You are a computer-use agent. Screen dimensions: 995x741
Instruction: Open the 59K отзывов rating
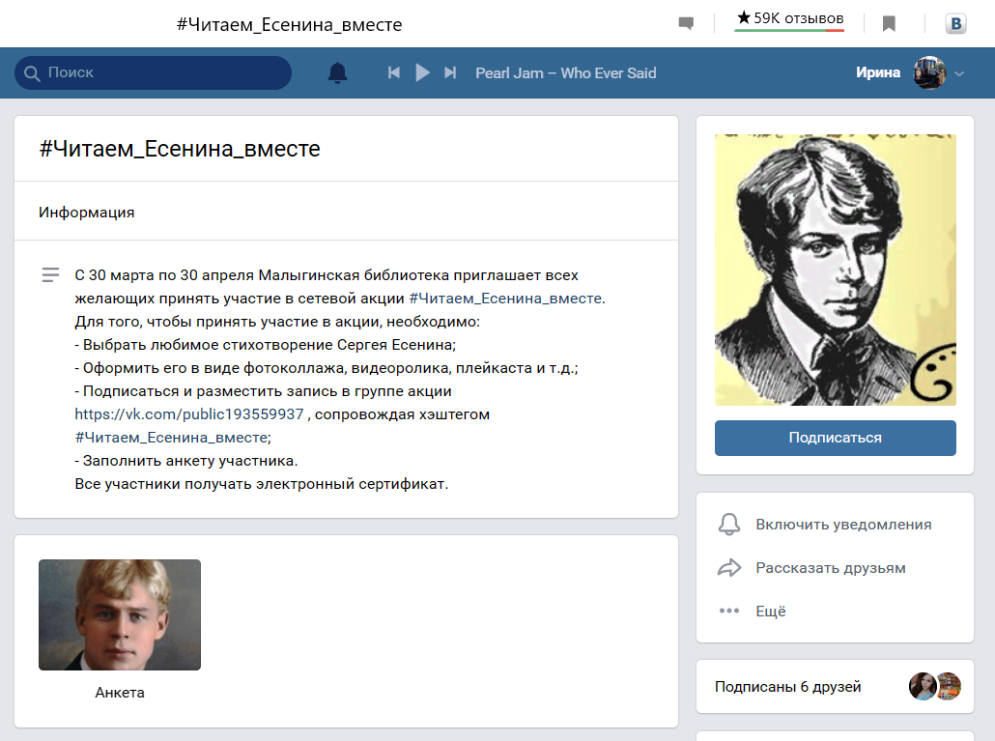(789, 19)
